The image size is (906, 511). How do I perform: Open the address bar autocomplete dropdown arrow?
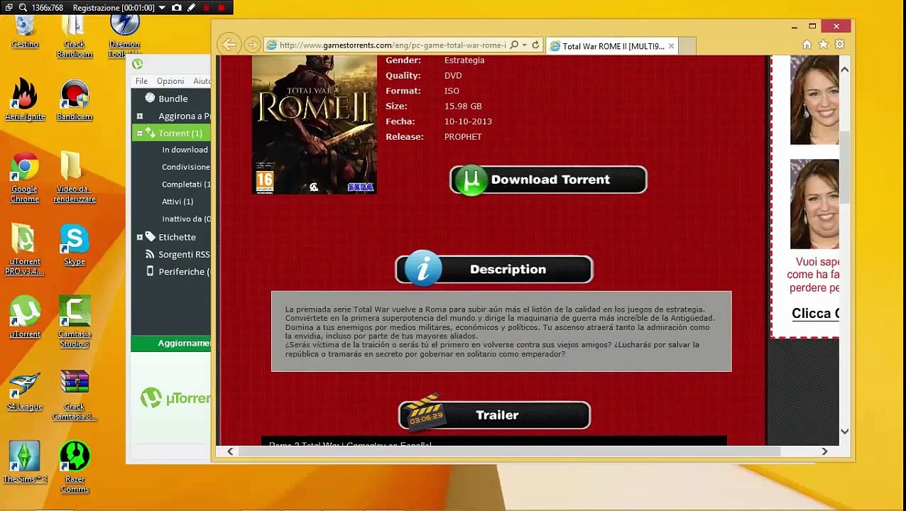(525, 45)
